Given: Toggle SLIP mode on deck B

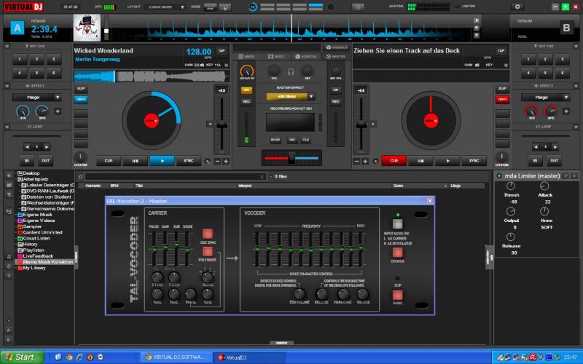Looking at the screenshot, I should coord(502,89).
